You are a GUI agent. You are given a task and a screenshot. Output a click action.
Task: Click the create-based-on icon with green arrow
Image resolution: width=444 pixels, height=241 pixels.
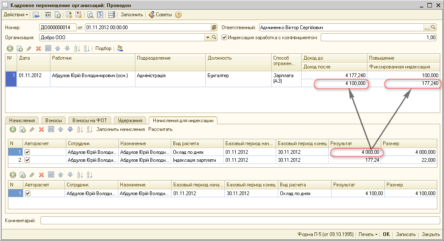69,15
